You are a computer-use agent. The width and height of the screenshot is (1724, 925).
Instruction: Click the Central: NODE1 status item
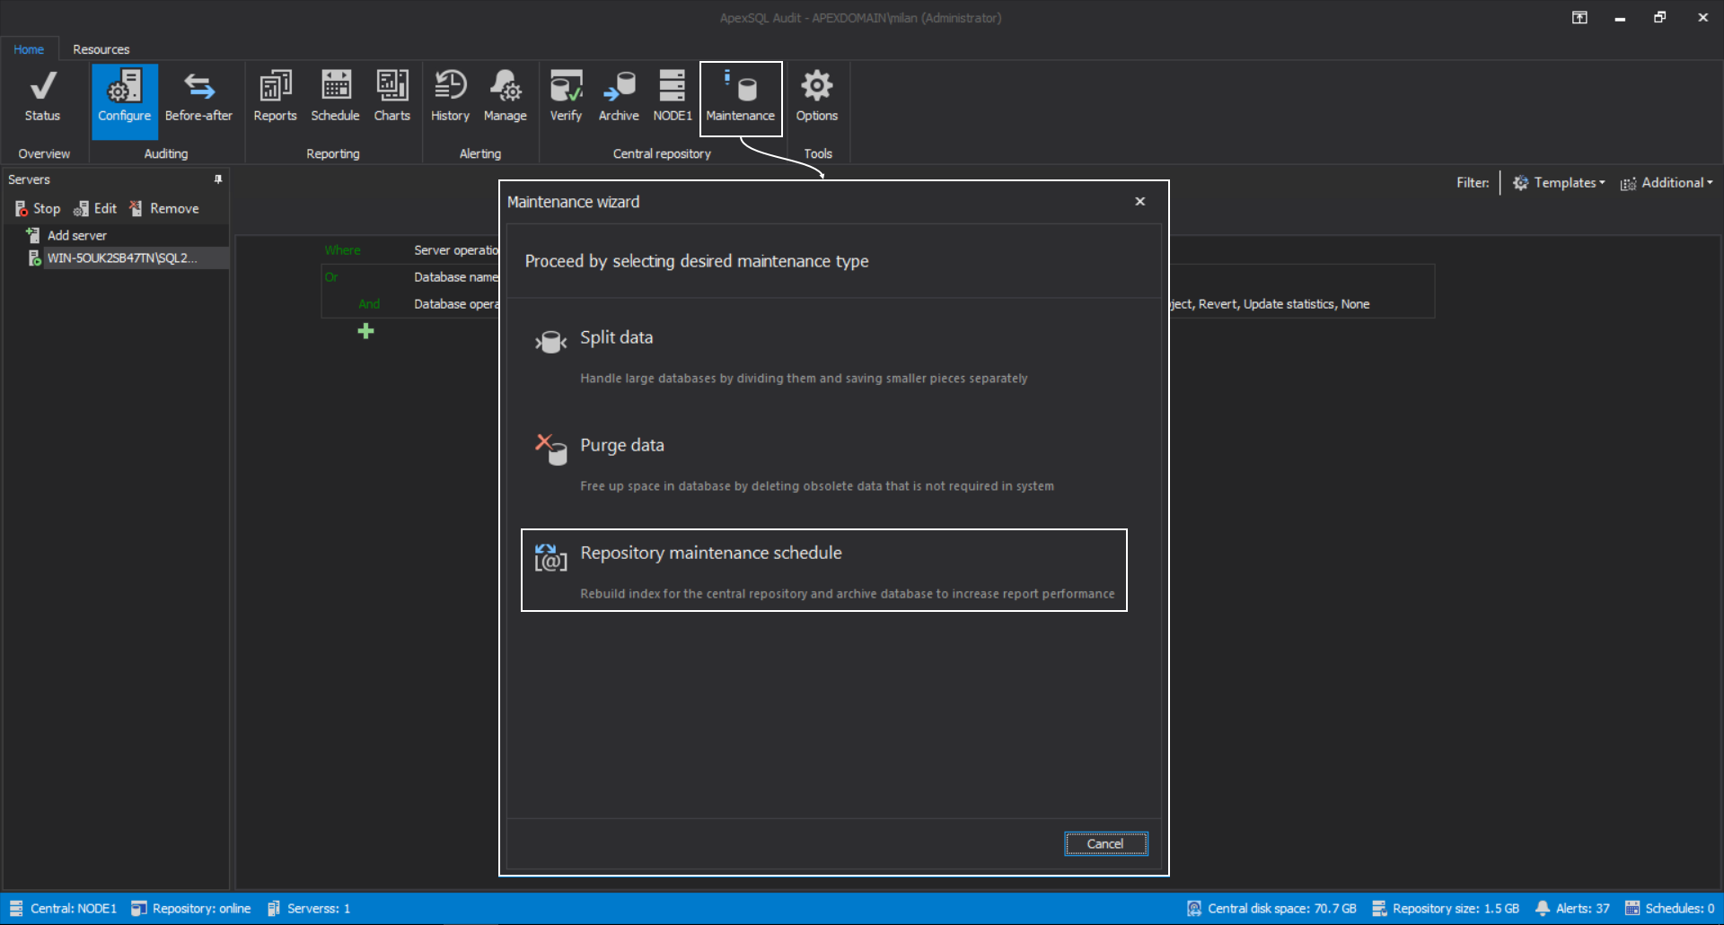[63, 908]
